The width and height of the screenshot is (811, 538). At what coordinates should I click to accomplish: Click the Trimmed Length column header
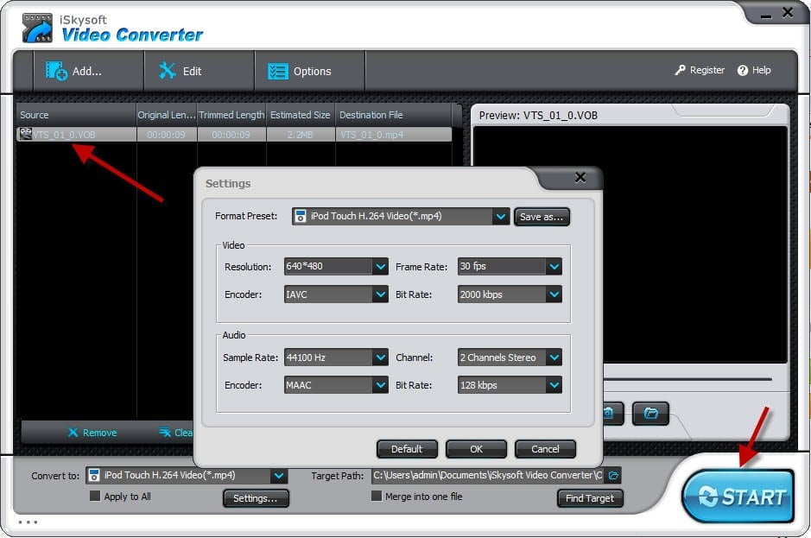[x=231, y=115]
